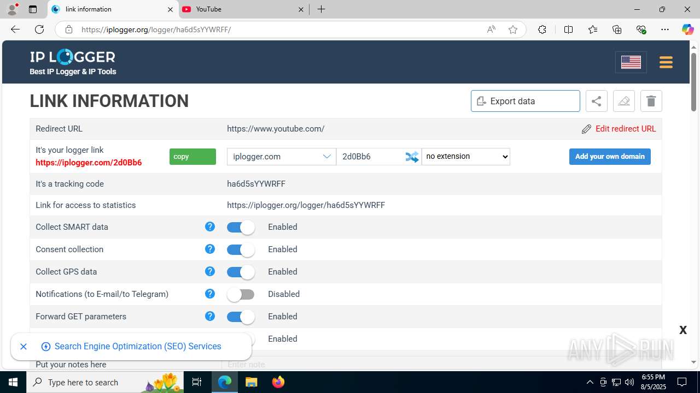This screenshot has width=700, height=393.
Task: Open the no extension dropdown
Action: point(466,157)
